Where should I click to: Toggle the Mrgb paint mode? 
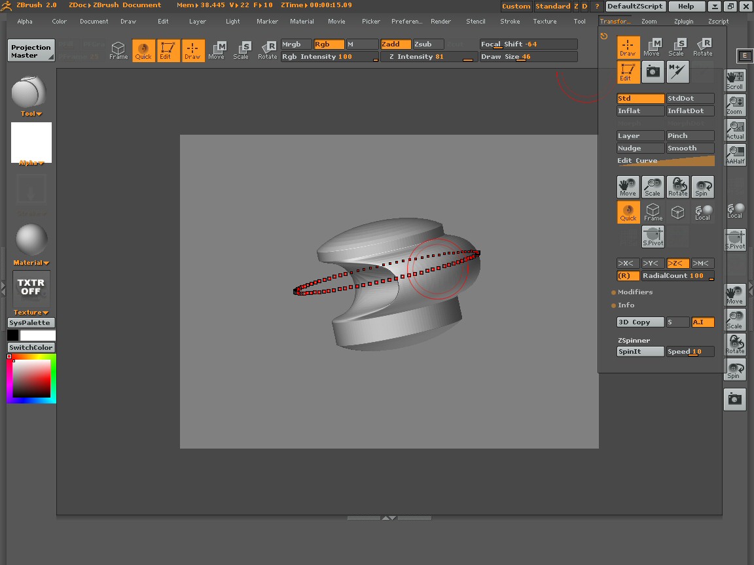[296, 44]
